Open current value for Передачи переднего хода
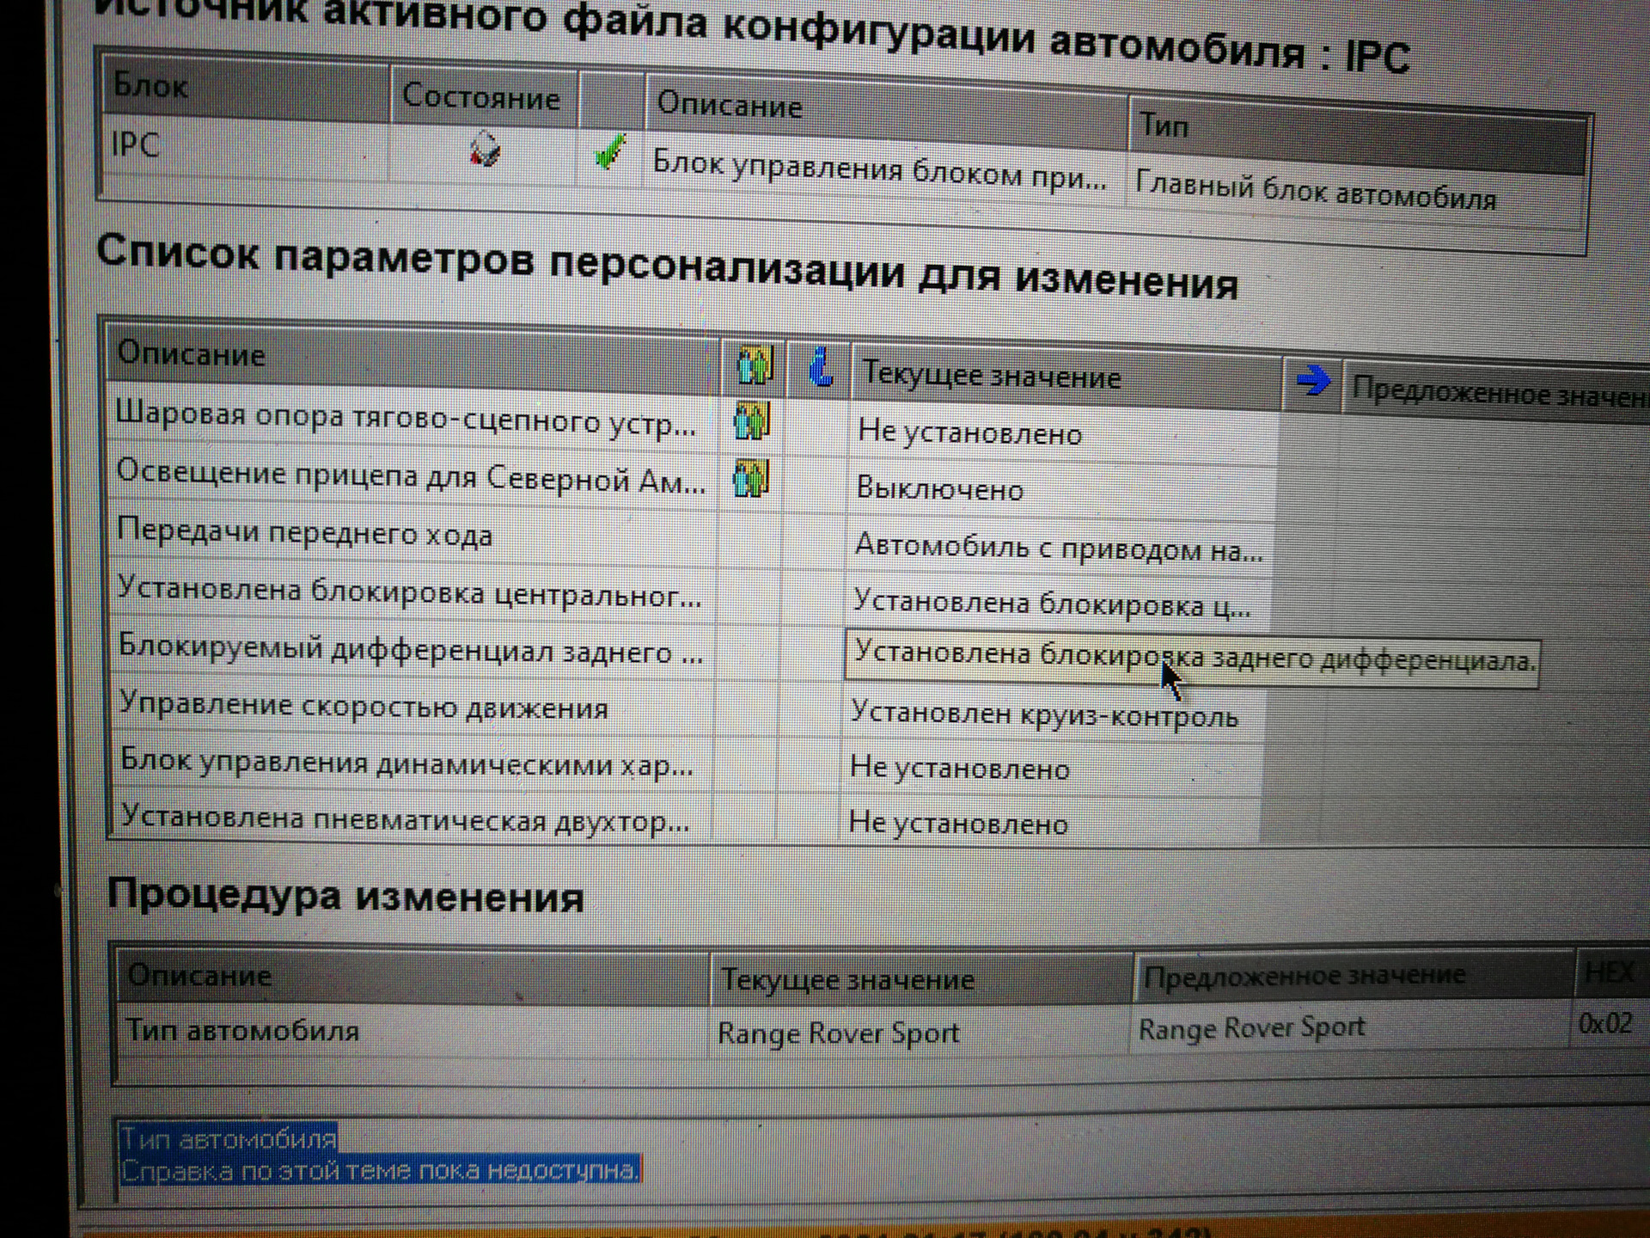 click(x=1058, y=547)
